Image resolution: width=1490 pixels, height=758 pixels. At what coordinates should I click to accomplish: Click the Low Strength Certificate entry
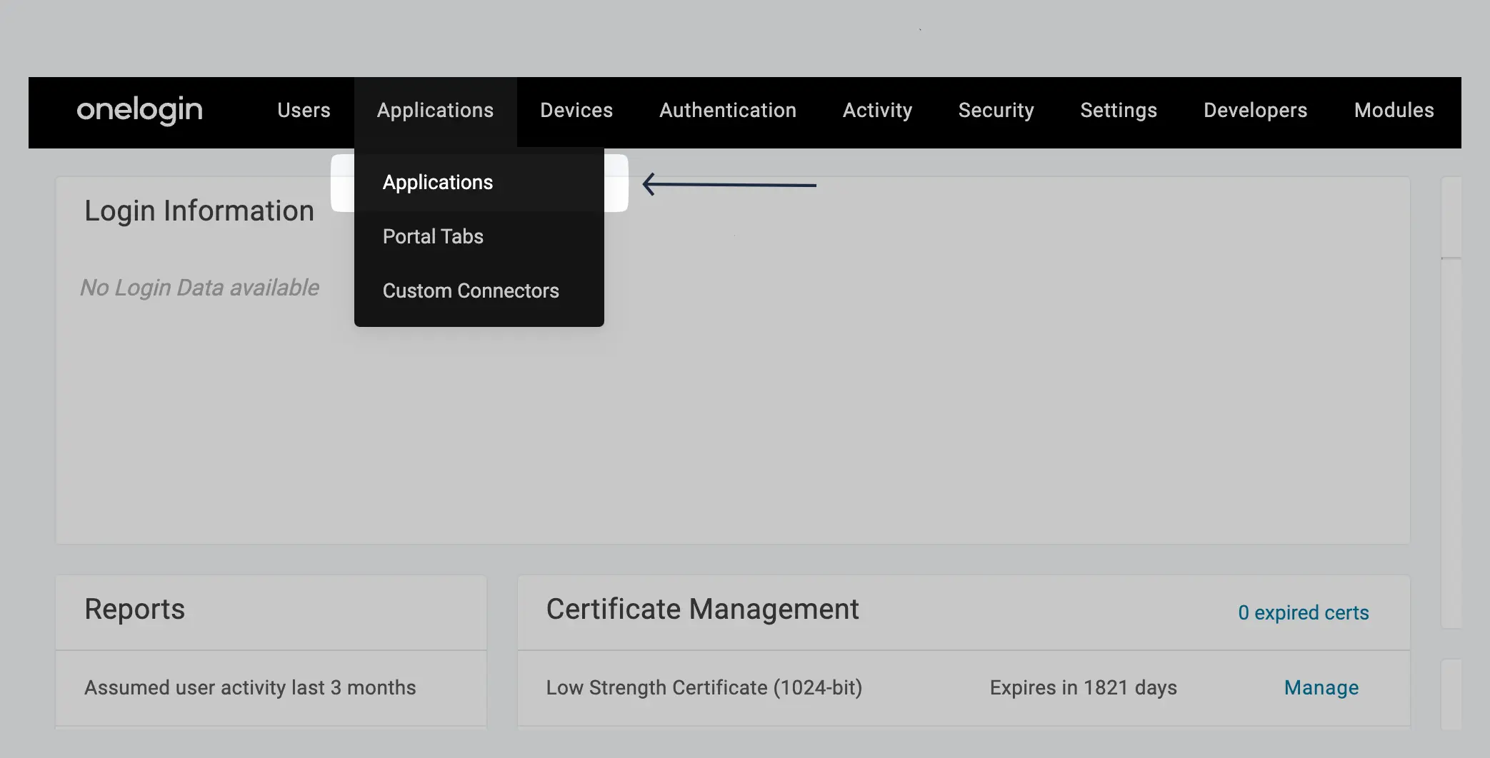704,687
